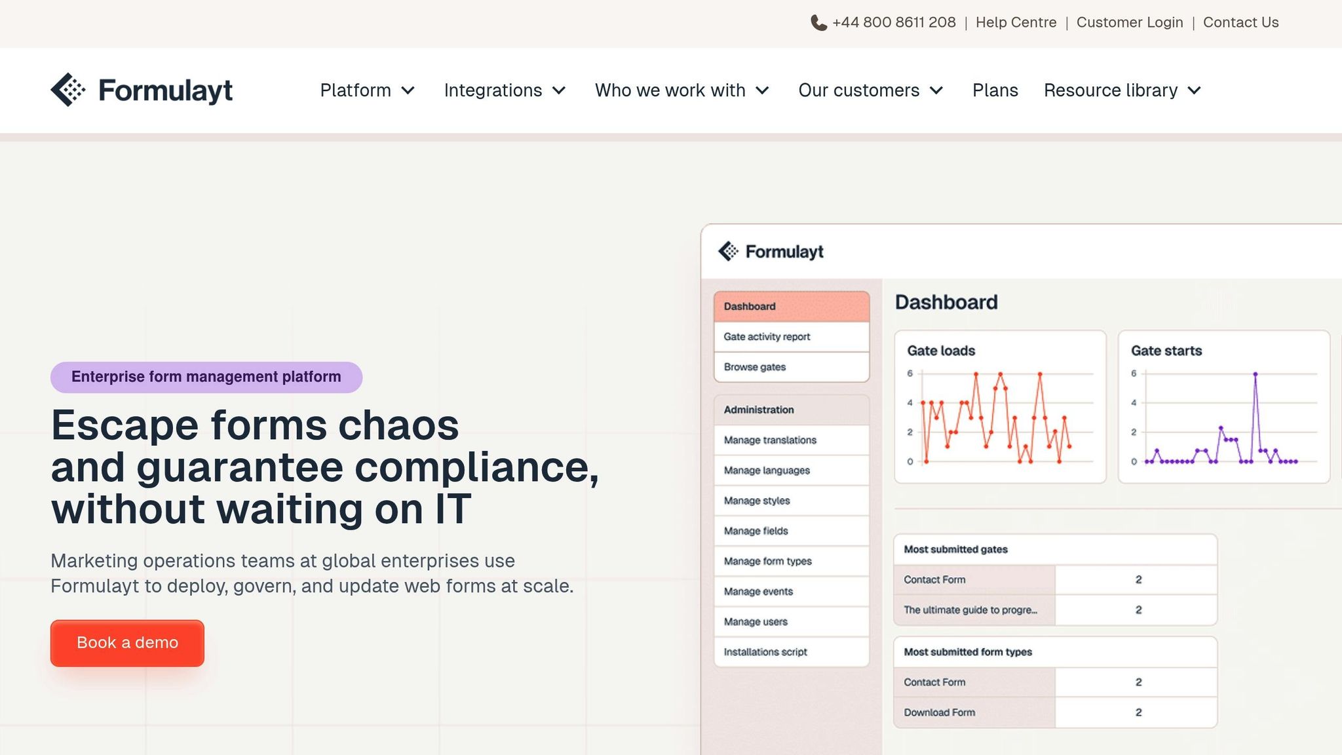1342x755 pixels.
Task: Open Gate activity report sidebar item
Action: point(791,337)
